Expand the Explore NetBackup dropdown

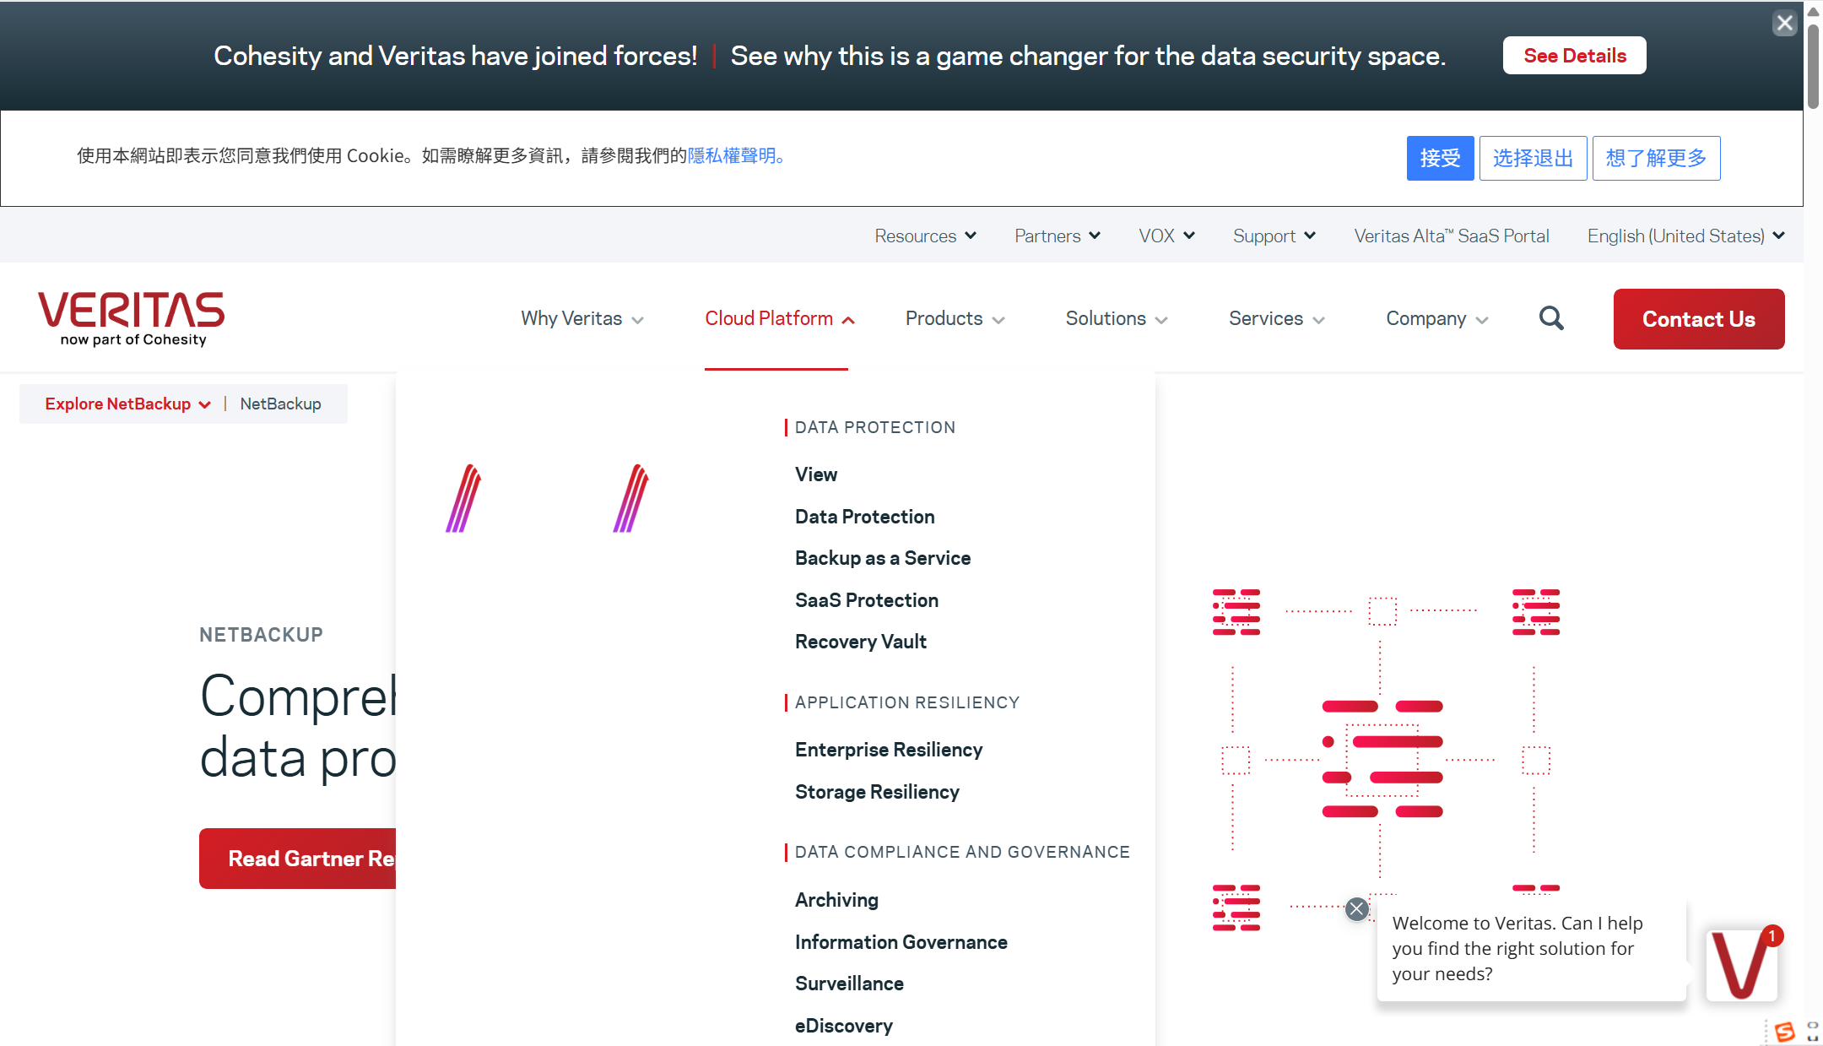pos(127,404)
